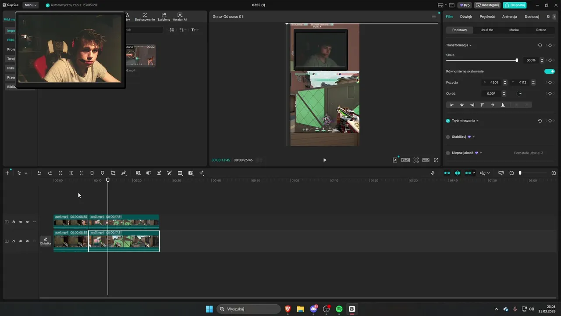Viewport: 561px width, 316px height.
Task: Align clip to horizontal center
Action: (462, 105)
